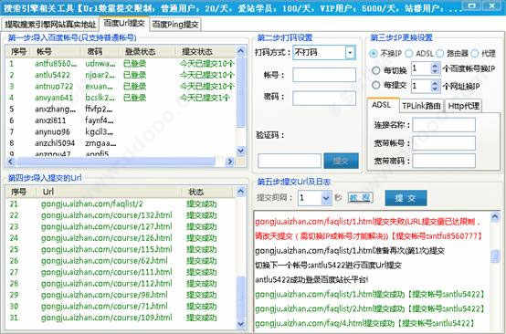Open the TPLink路由 tab
This screenshot has width=506, height=334.
pyautogui.click(x=421, y=106)
